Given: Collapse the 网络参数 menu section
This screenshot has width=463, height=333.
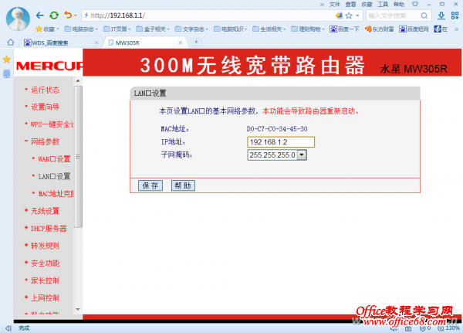Looking at the screenshot, I should coord(46,141).
